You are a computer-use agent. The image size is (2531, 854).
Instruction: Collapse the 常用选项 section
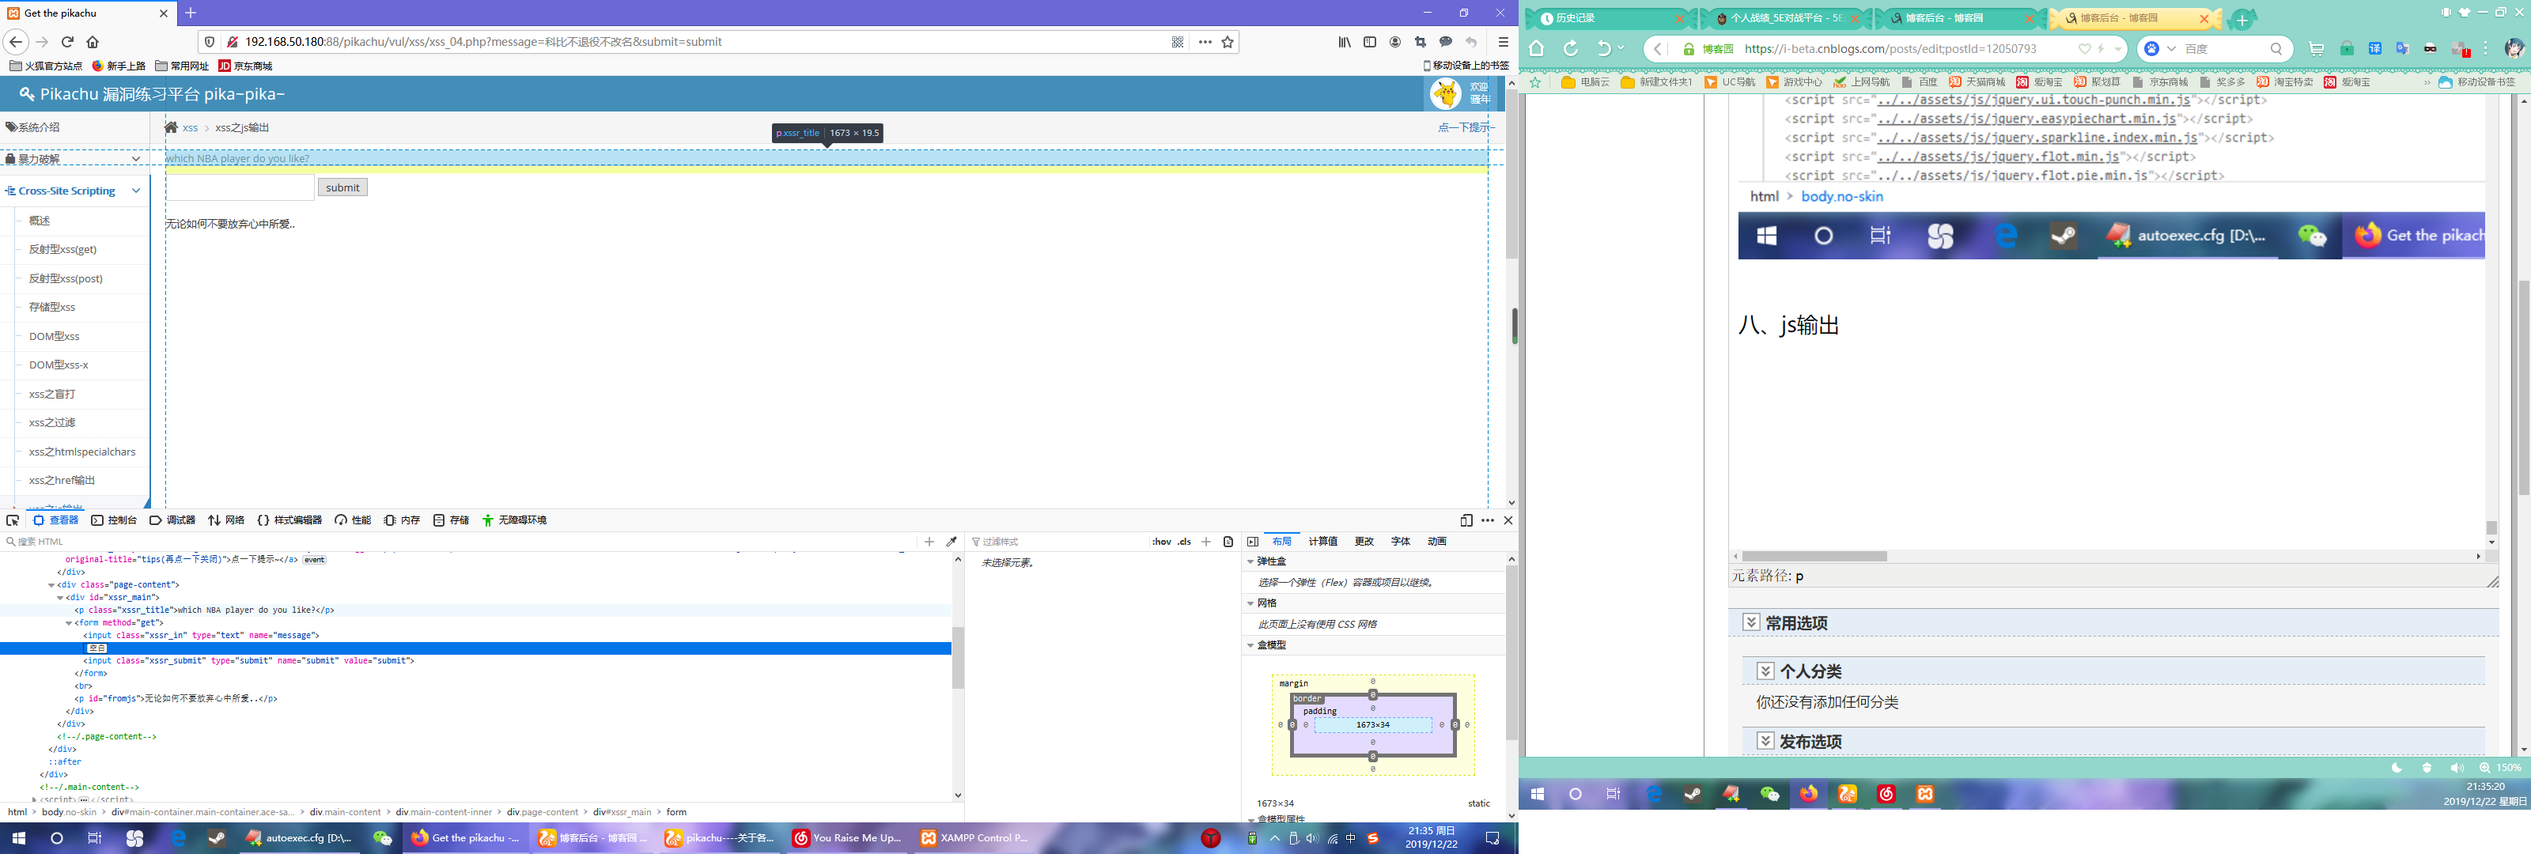[1751, 622]
